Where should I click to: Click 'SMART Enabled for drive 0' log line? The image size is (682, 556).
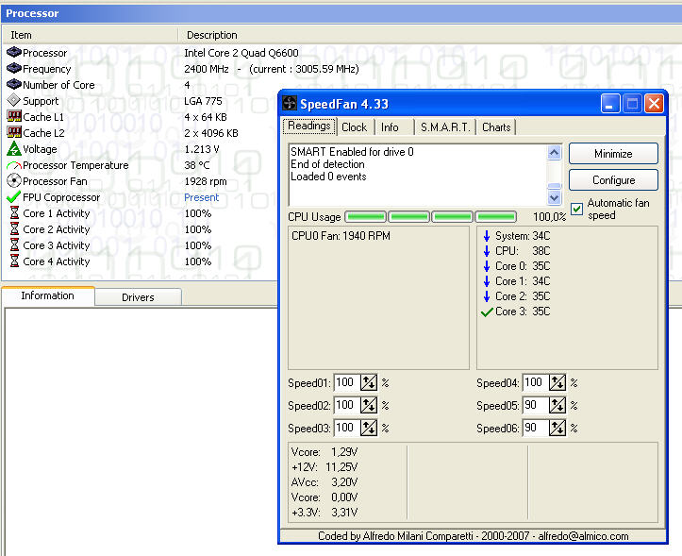click(352, 152)
